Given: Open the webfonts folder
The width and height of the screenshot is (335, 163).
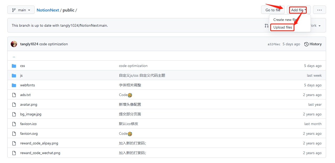Looking at the screenshot, I should [x=28, y=85].
